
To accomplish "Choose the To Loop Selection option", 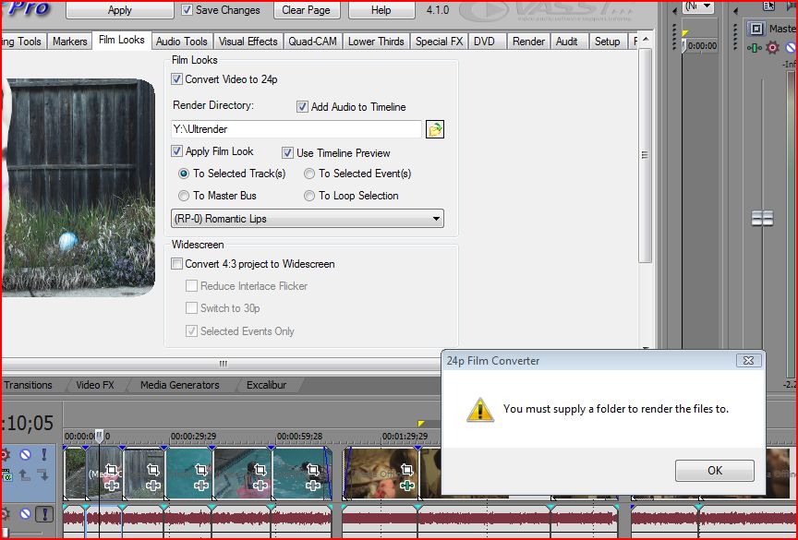I will (x=308, y=196).
